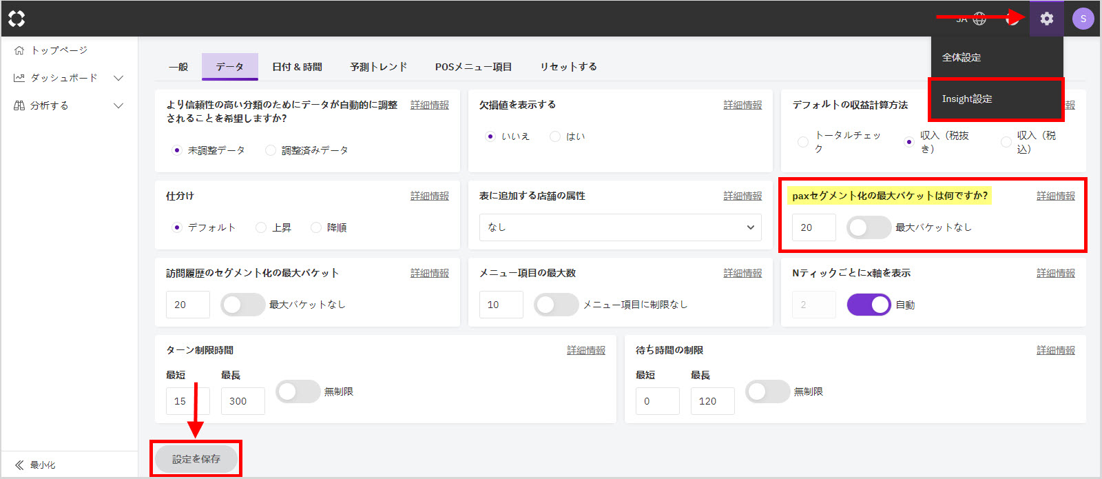Viewport: 1102px width, 479px height.
Task: Select the 調整済みデータ radio button
Action: [271, 150]
